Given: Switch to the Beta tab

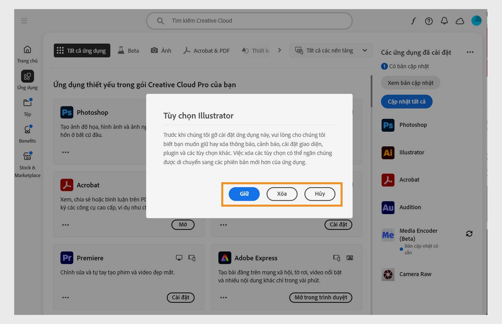Looking at the screenshot, I should pos(128,51).
